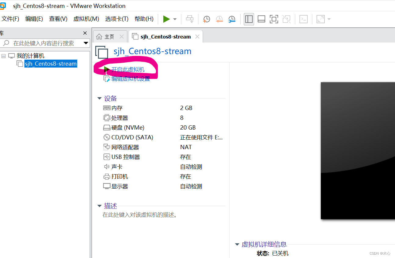Click 开启此虚拟机 link
Image resolution: width=395 pixels, height=258 pixels.
pos(128,70)
